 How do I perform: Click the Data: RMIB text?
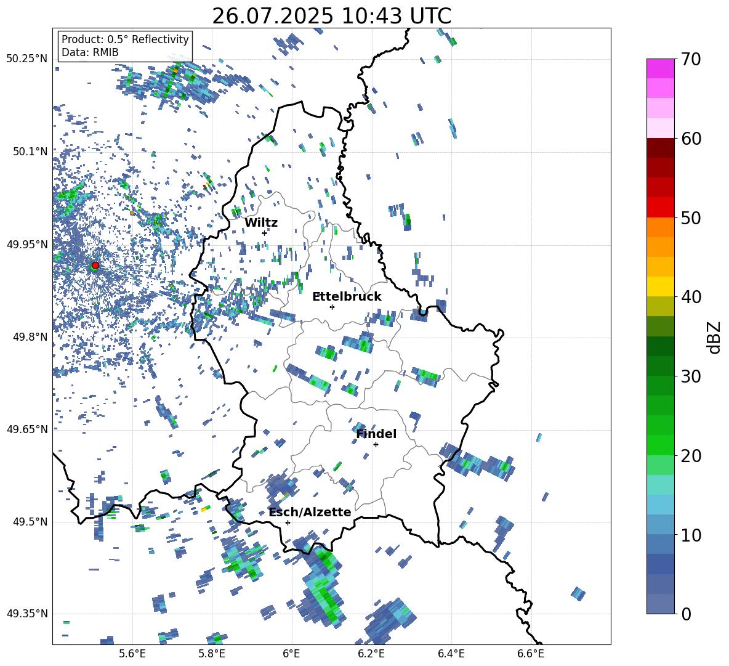(90, 52)
